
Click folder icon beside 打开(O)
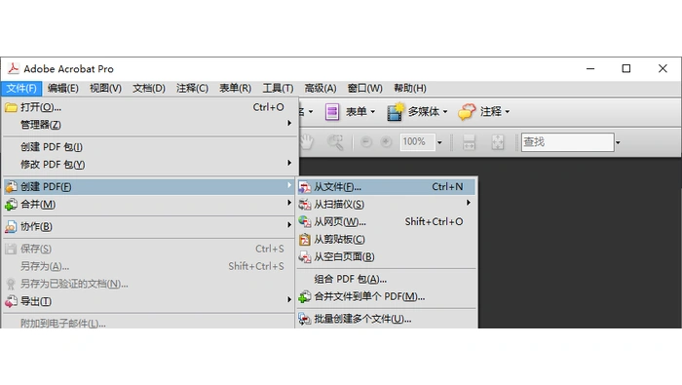tap(11, 107)
